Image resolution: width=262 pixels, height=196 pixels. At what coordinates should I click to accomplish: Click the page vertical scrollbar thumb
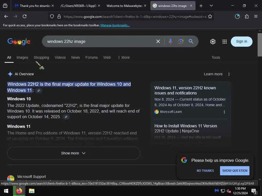260,45
